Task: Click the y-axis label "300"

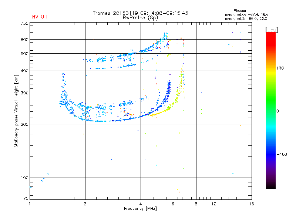Action: click(24, 93)
